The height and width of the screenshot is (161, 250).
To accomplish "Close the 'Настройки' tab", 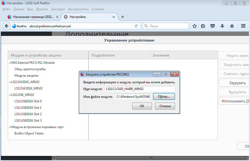I will pos(114,17).
